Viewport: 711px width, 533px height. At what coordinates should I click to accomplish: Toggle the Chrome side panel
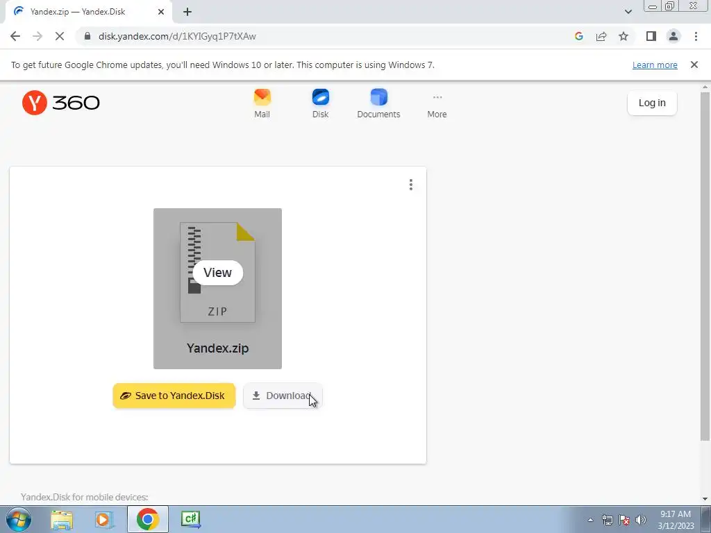[651, 36]
